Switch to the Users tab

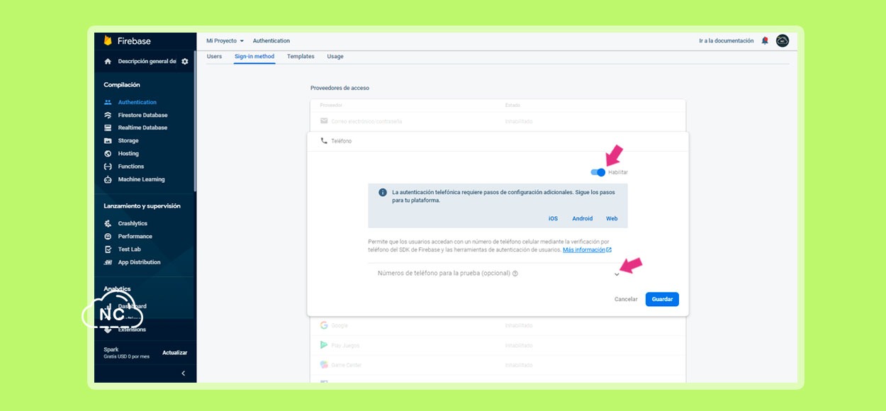214,57
